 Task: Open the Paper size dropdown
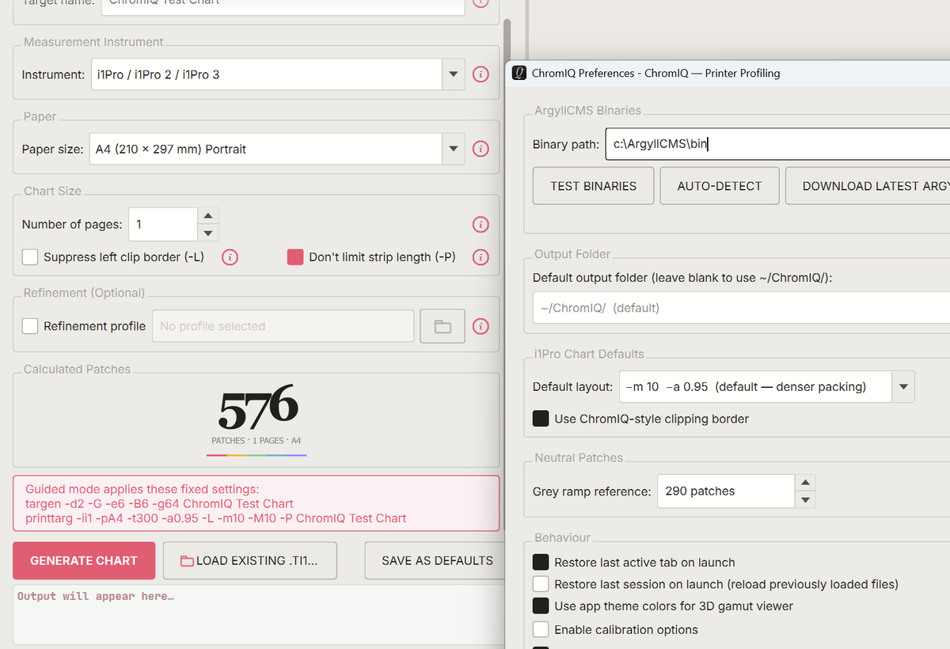coord(453,149)
